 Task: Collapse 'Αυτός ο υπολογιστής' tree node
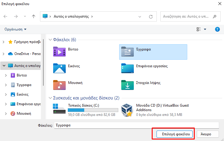coord(4,66)
